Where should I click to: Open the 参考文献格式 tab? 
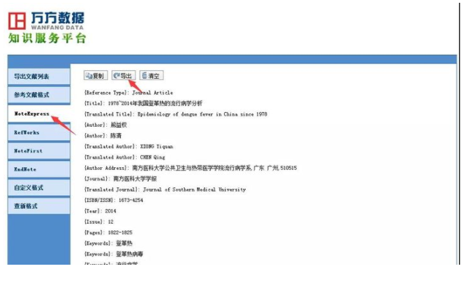39,95
